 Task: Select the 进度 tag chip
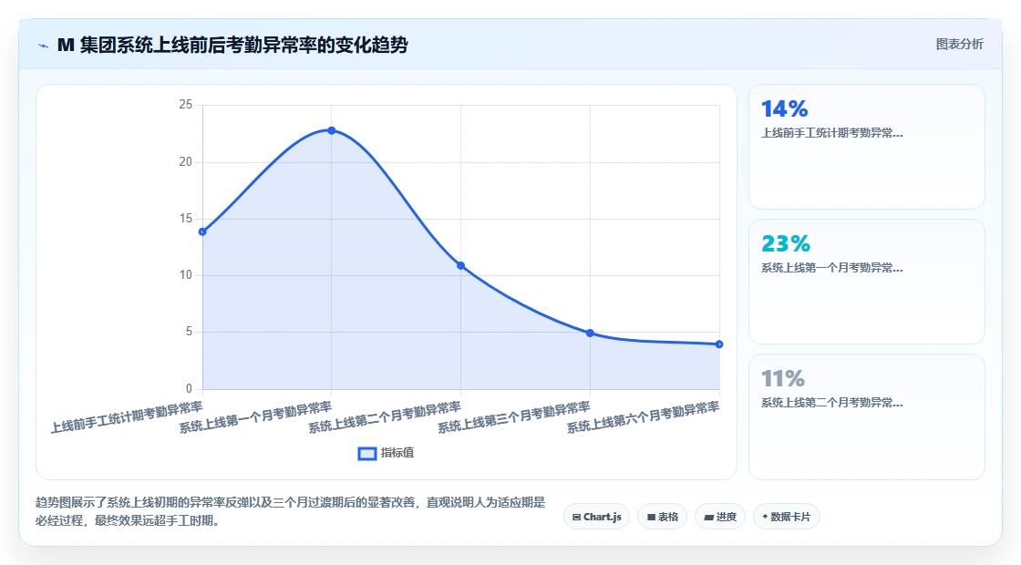click(720, 517)
